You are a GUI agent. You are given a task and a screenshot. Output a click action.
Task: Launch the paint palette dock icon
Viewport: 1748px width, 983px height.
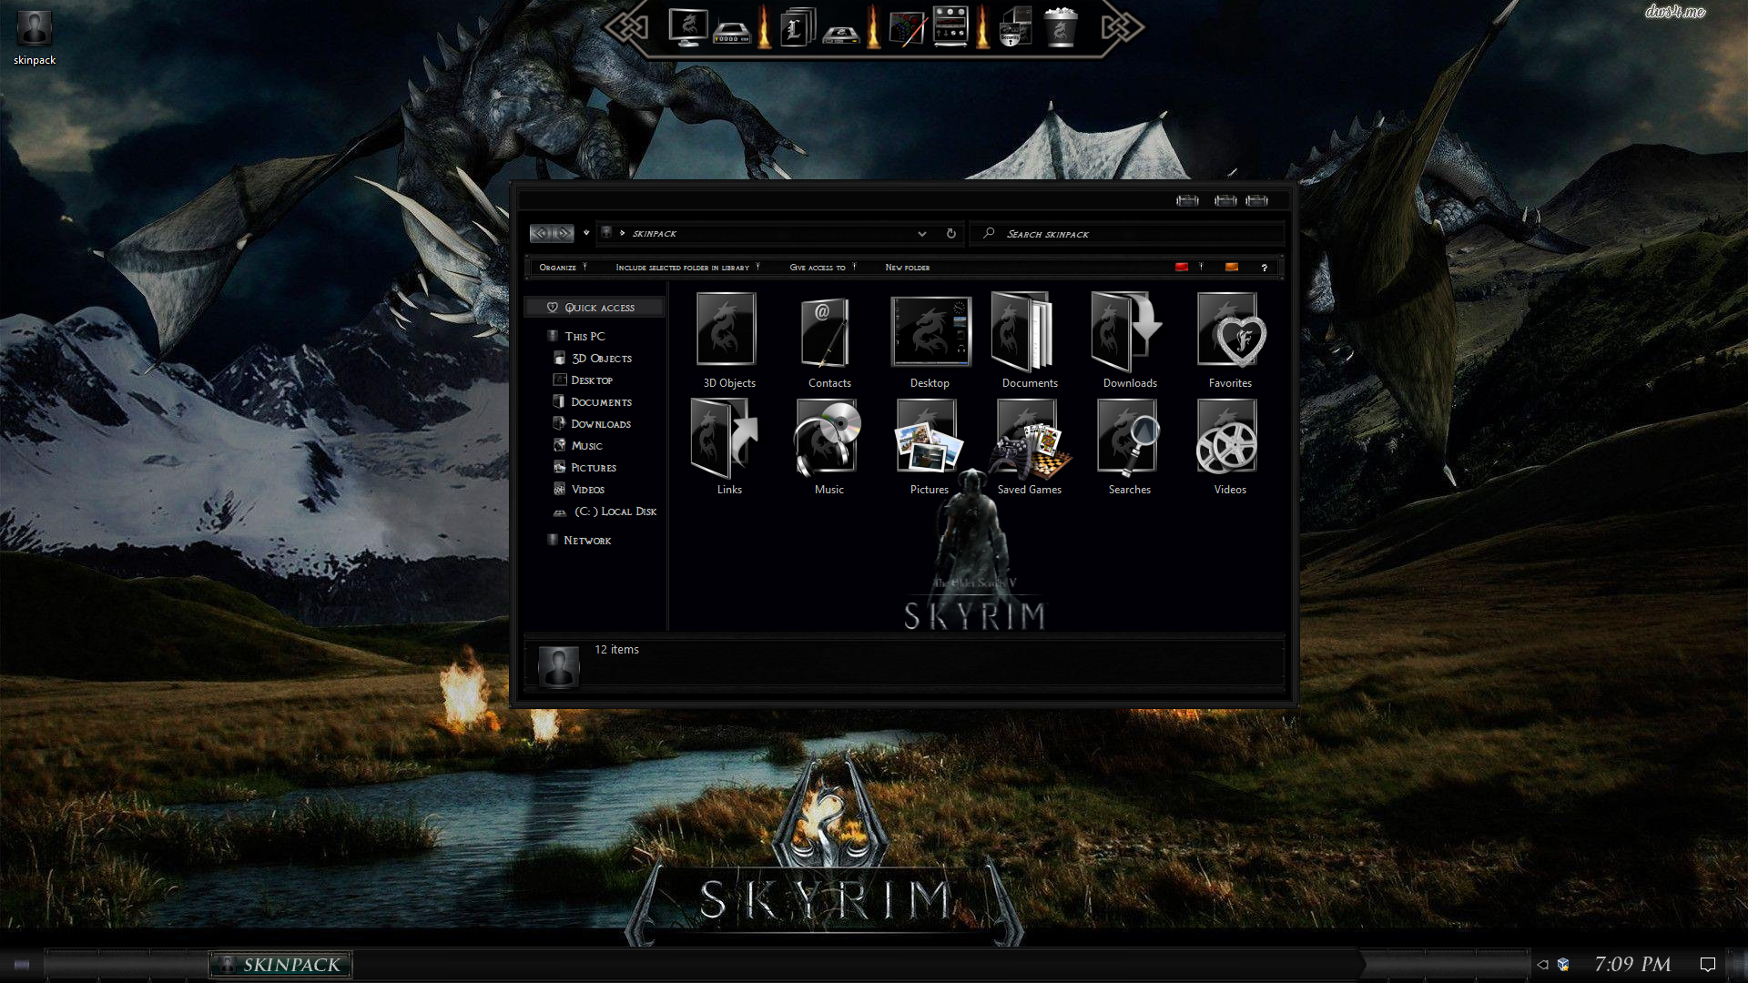click(x=907, y=27)
